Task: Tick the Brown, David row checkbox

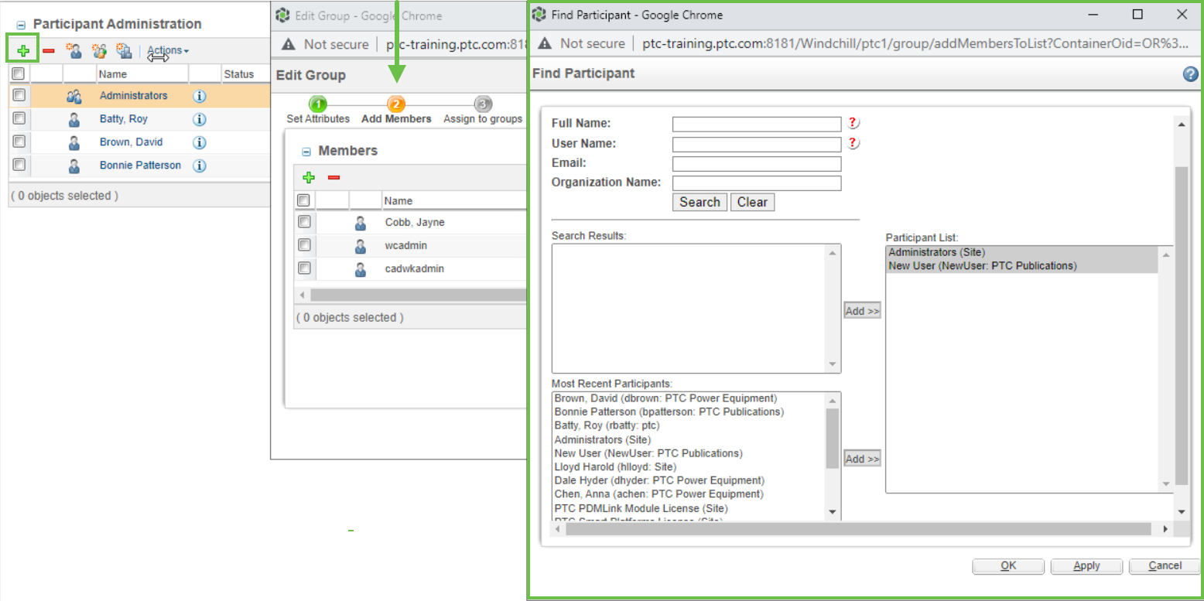Action: [x=19, y=142]
